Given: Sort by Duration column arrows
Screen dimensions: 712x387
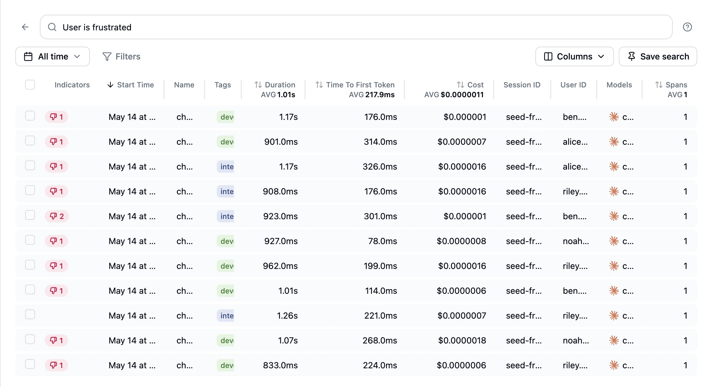Looking at the screenshot, I should (x=258, y=85).
